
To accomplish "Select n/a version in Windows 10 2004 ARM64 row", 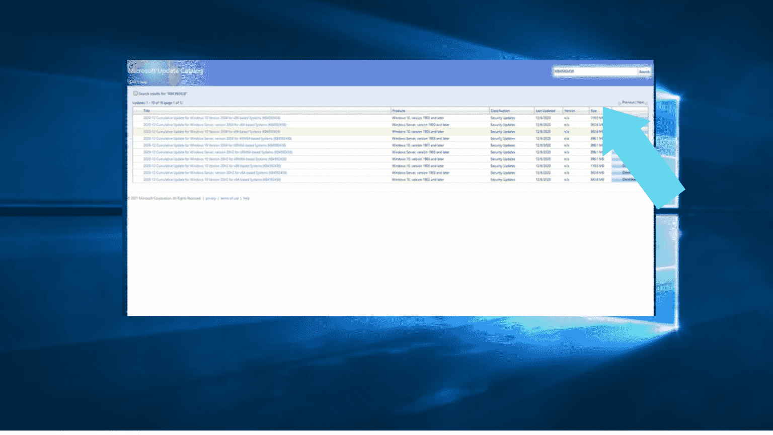I will tap(567, 145).
